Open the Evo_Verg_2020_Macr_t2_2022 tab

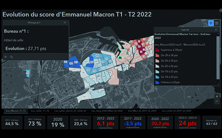coord(107,111)
